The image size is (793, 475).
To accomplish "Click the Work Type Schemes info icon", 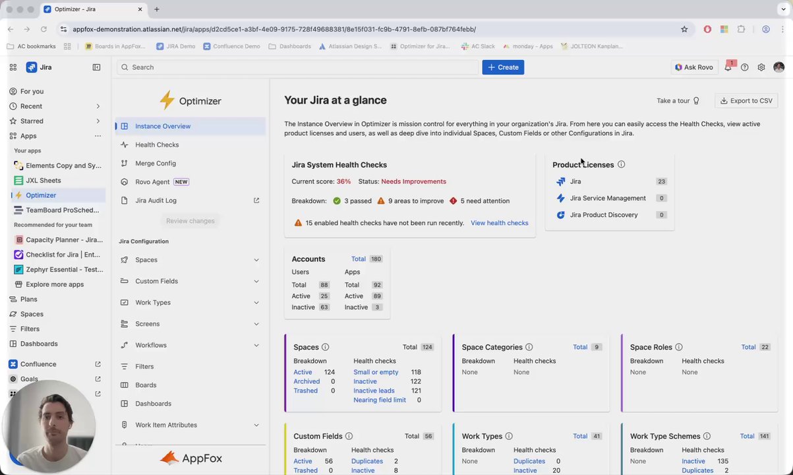I will [707, 436].
